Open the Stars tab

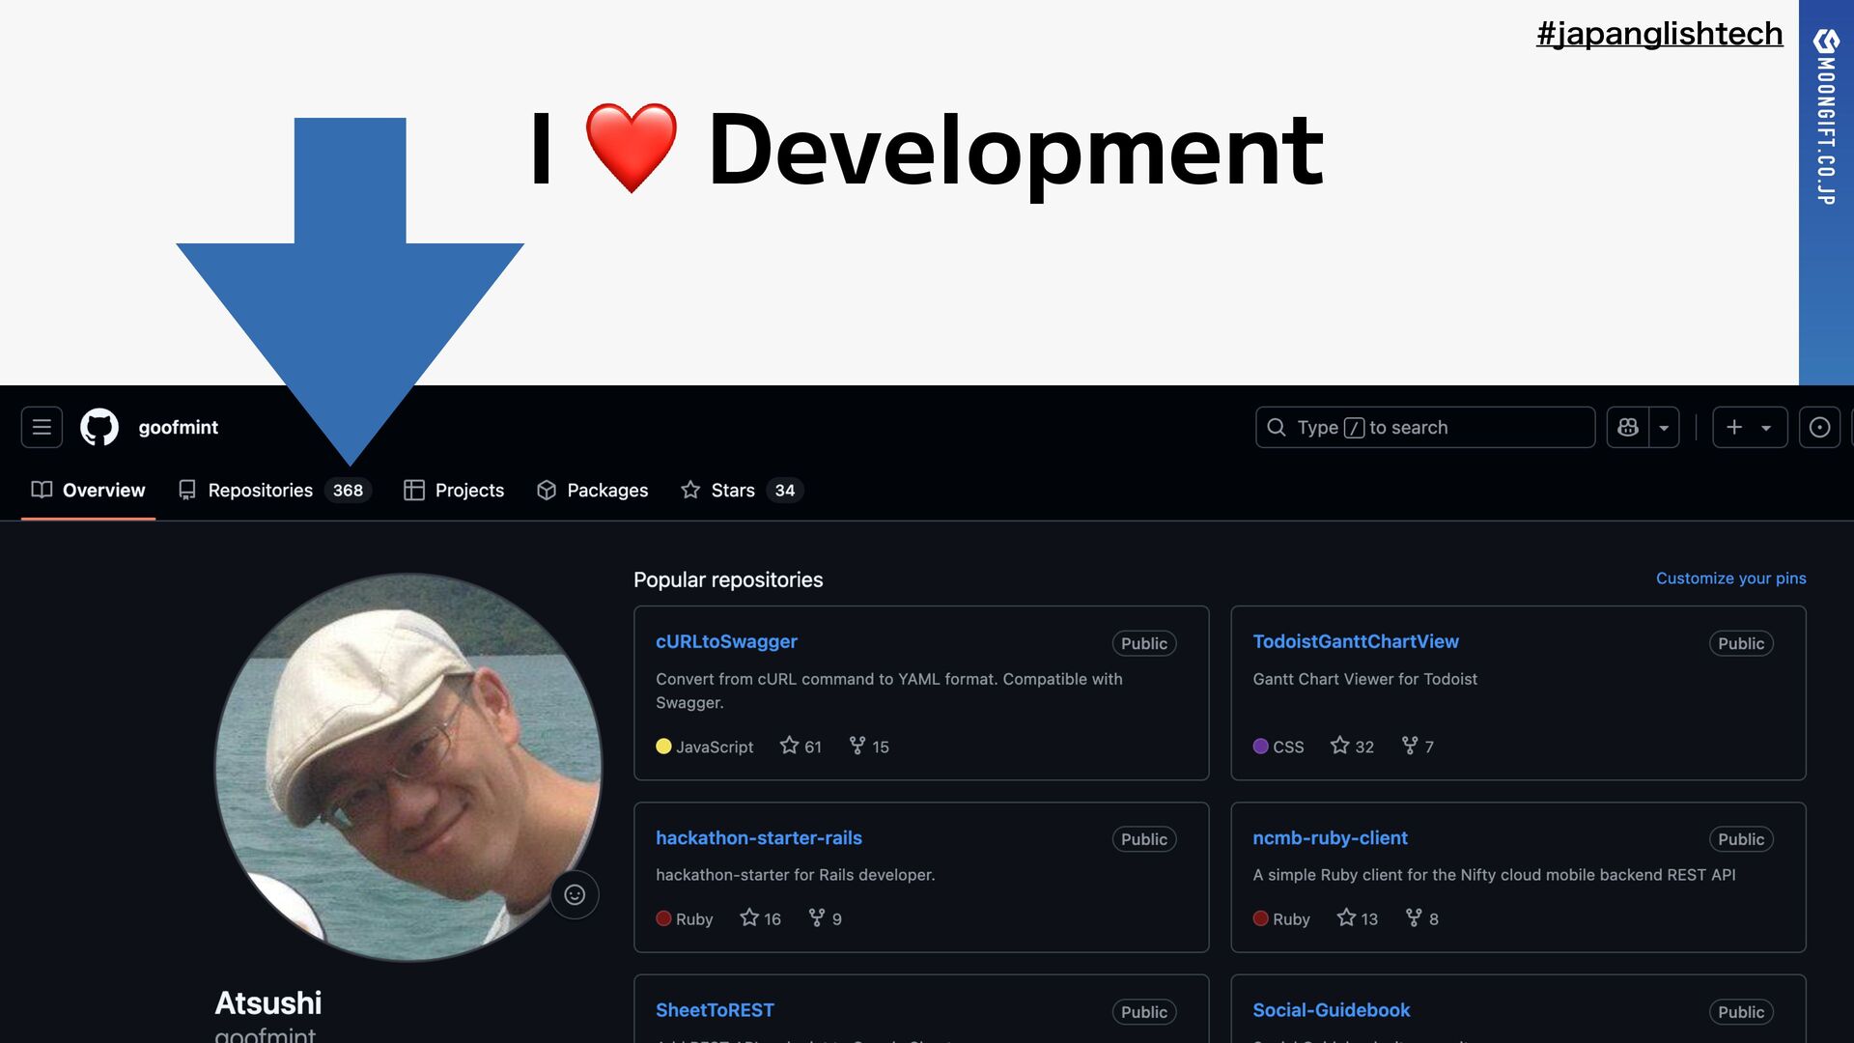[x=732, y=491]
